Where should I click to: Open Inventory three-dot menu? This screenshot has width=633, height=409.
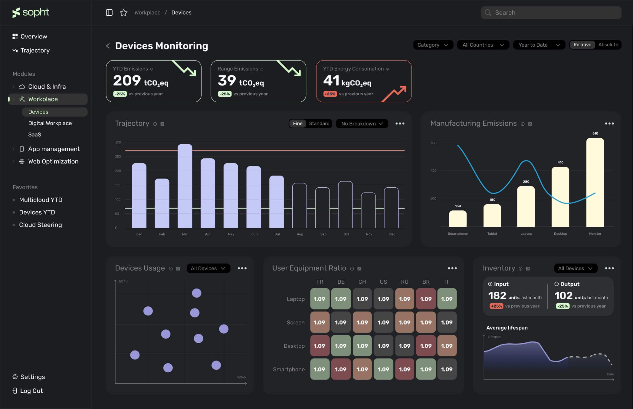pos(609,268)
